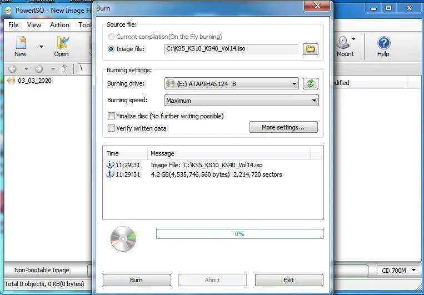The height and width of the screenshot is (295, 424).
Task: Open the View menu in PowerISO
Action: click(x=34, y=25)
